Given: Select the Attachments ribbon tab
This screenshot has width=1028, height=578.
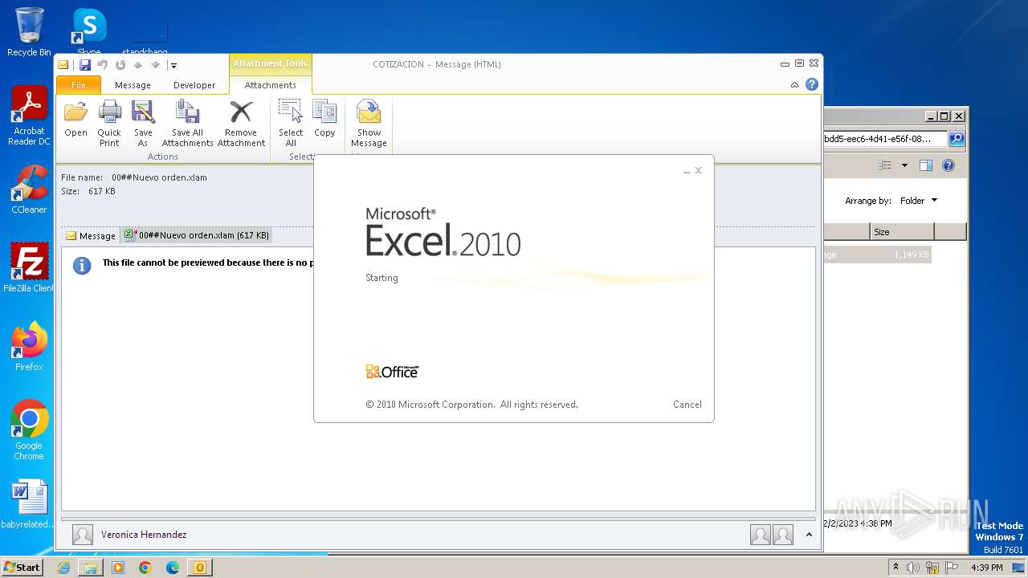Looking at the screenshot, I should pos(270,85).
